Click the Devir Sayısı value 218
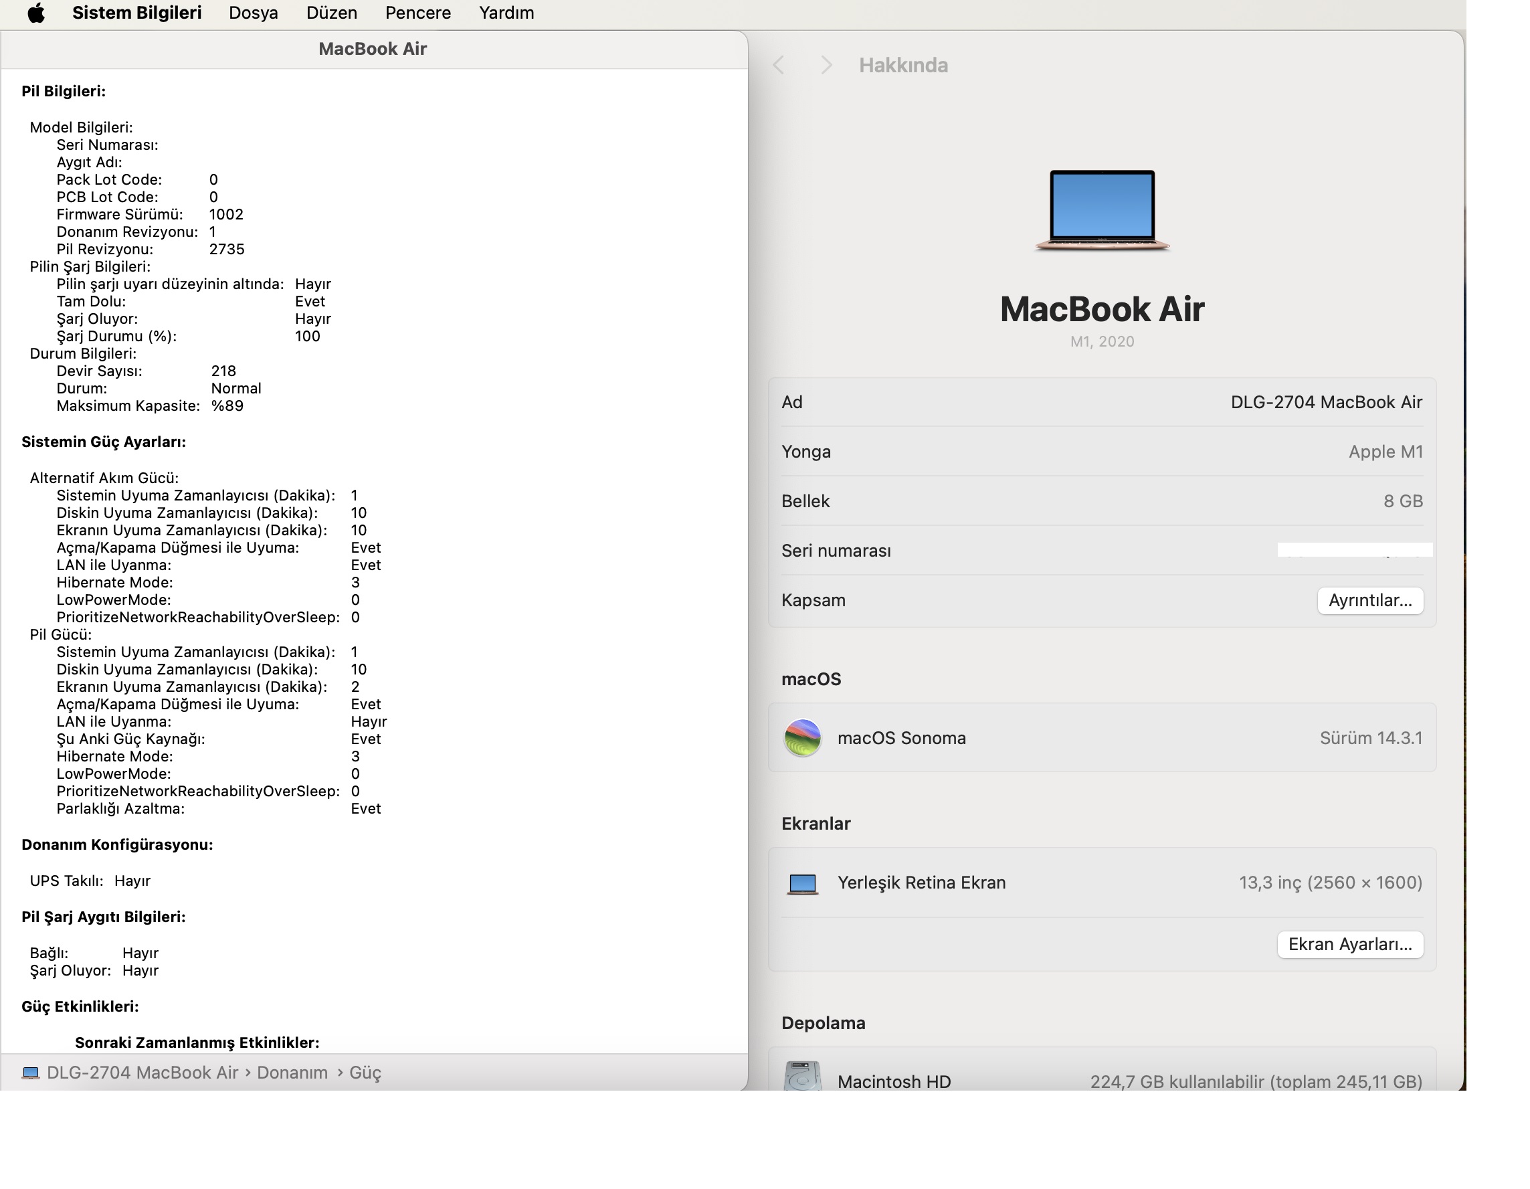The image size is (1530, 1189). pyautogui.click(x=223, y=371)
